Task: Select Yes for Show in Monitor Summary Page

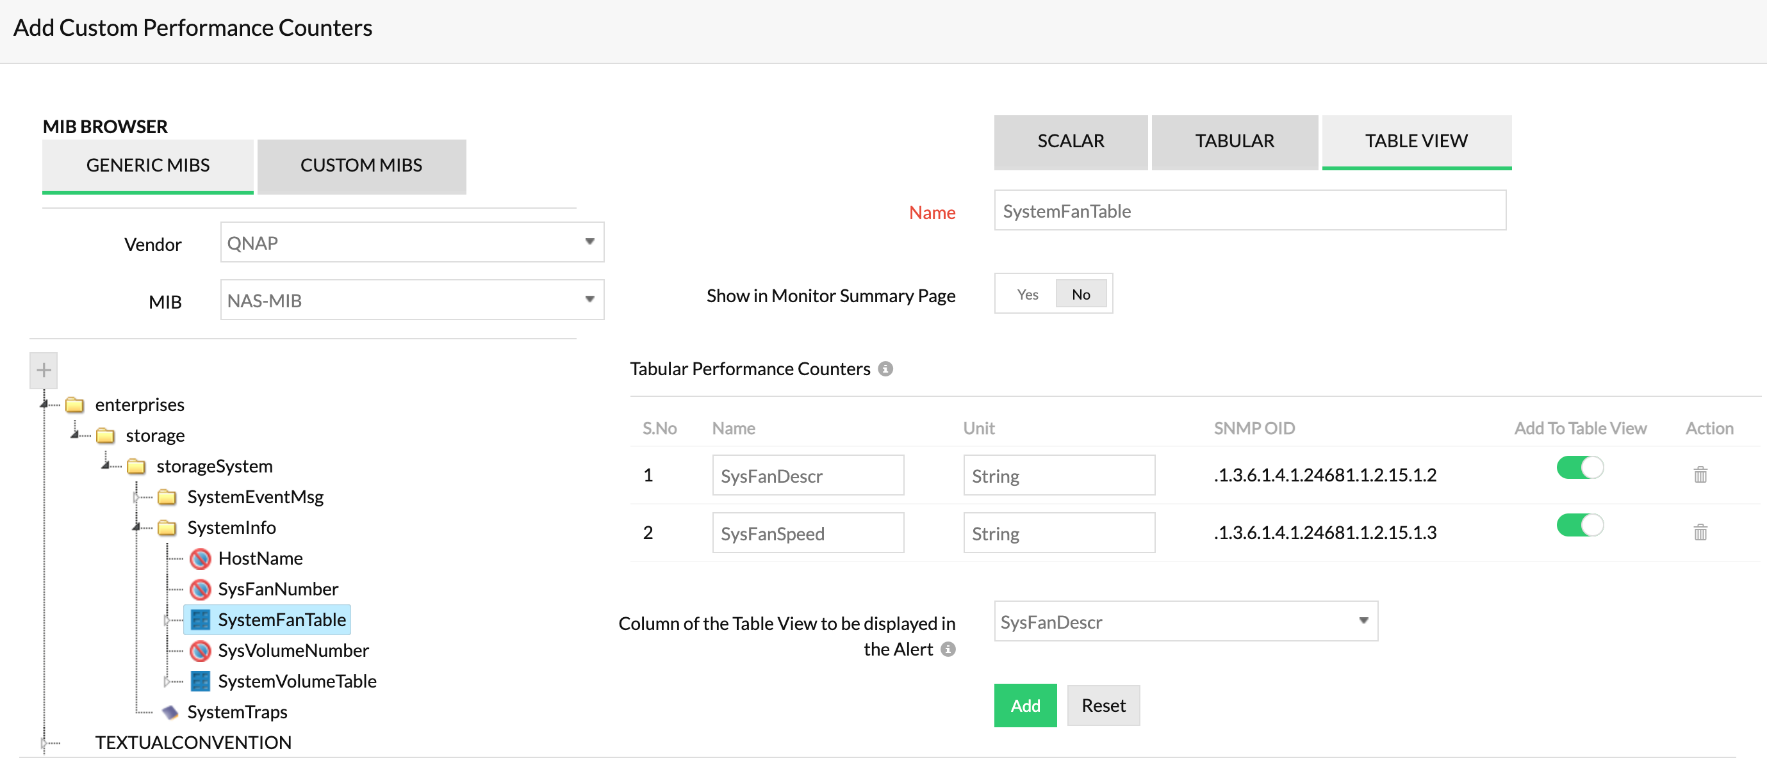Action: [1027, 294]
